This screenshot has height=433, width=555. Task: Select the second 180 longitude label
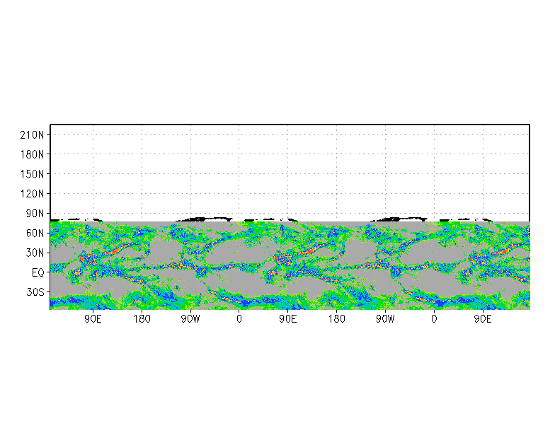click(x=336, y=319)
